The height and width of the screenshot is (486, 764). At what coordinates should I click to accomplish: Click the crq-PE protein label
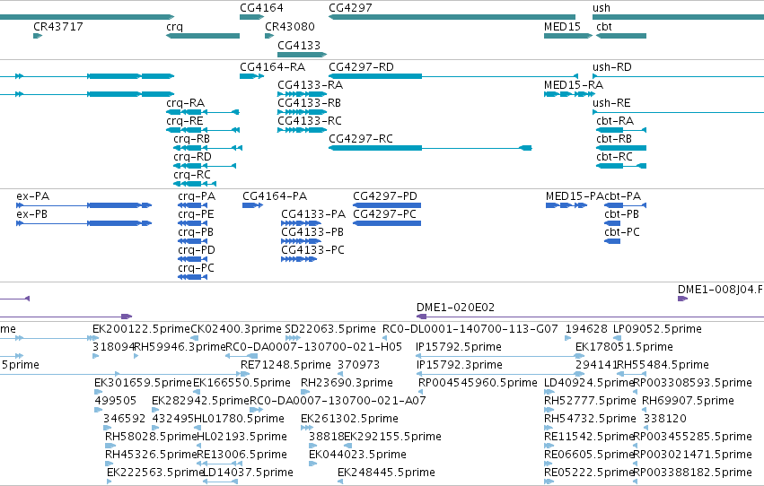tap(196, 214)
